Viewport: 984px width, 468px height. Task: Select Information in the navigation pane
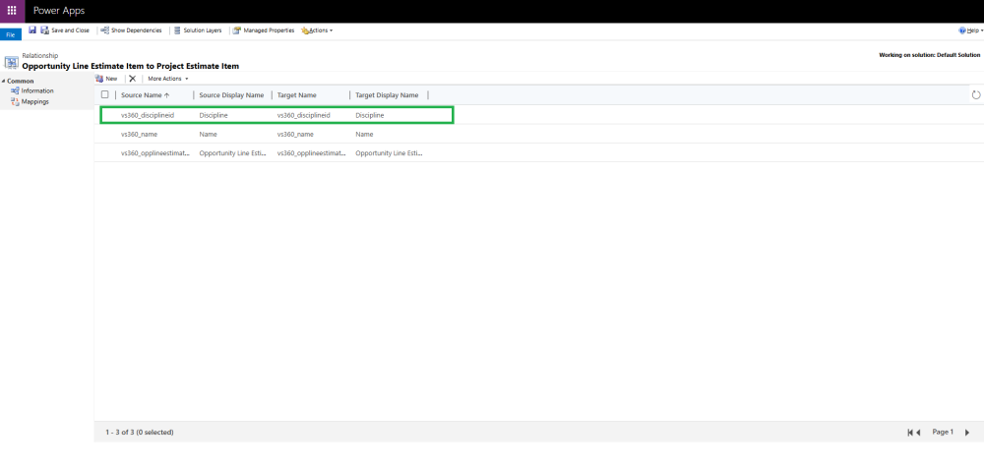pyautogui.click(x=37, y=91)
